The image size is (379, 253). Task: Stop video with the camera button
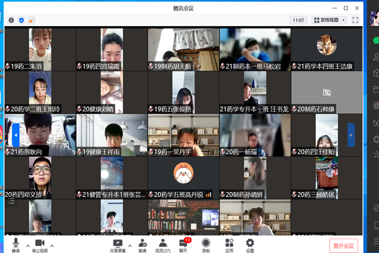tap(40, 244)
